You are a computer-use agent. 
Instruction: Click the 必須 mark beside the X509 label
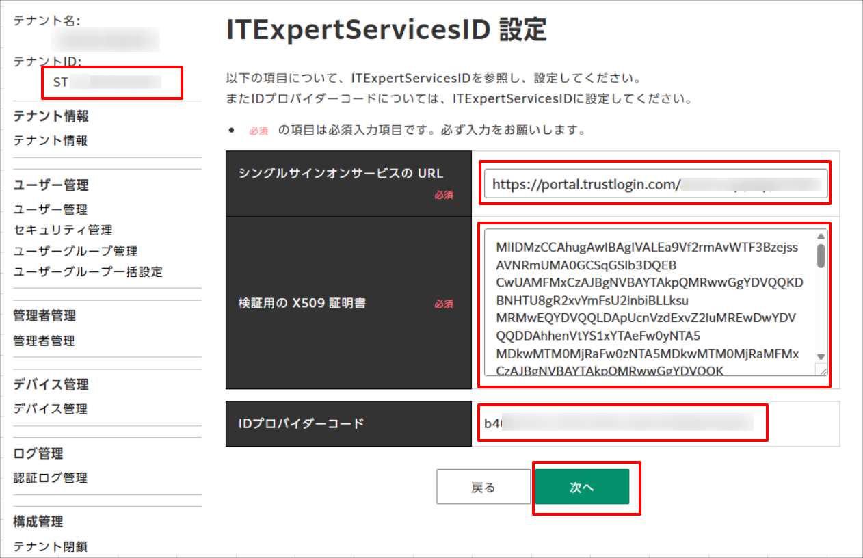click(444, 304)
